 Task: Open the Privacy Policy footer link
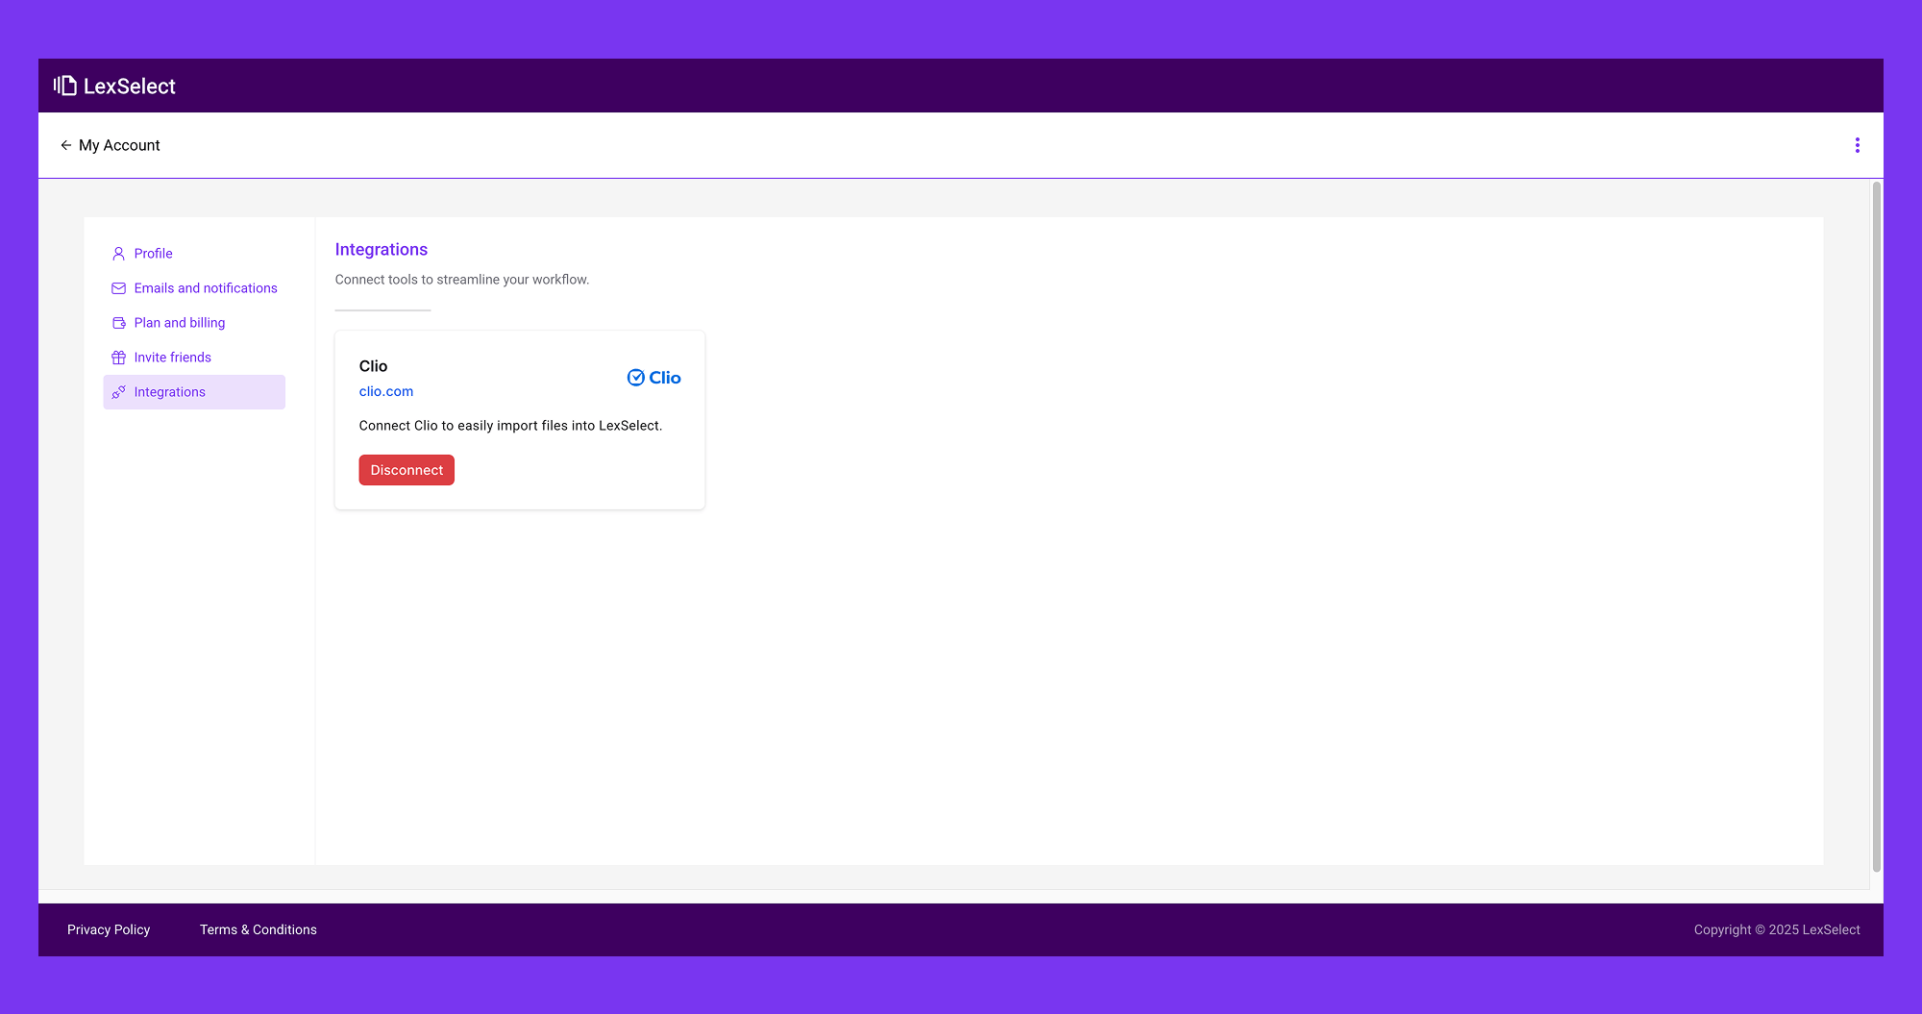click(109, 929)
